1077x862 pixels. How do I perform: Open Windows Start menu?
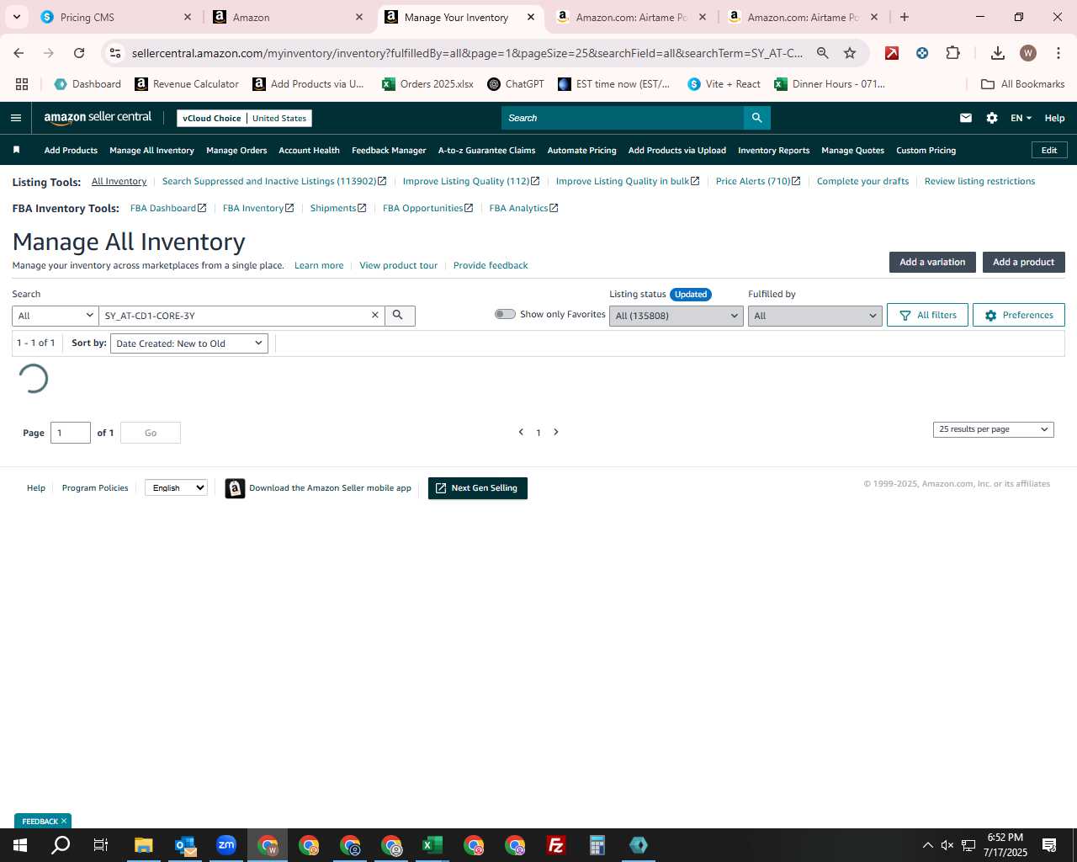(20, 845)
